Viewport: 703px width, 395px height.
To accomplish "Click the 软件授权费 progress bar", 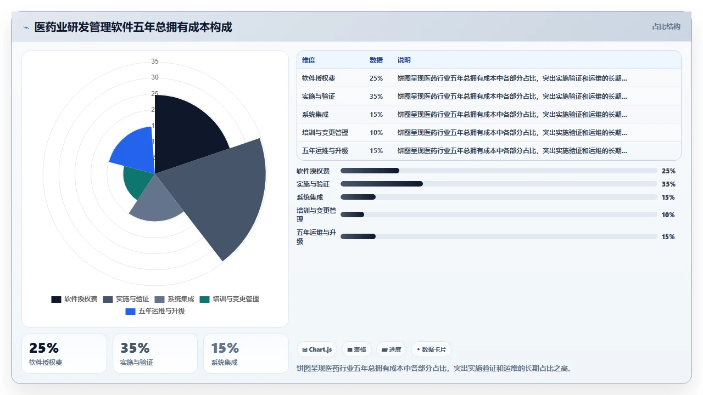I will pos(499,171).
